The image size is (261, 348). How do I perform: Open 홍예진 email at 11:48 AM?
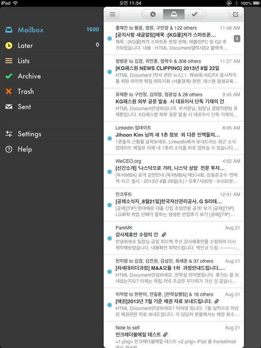click(x=174, y=38)
